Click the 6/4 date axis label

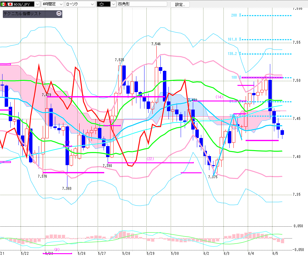pos(251,253)
